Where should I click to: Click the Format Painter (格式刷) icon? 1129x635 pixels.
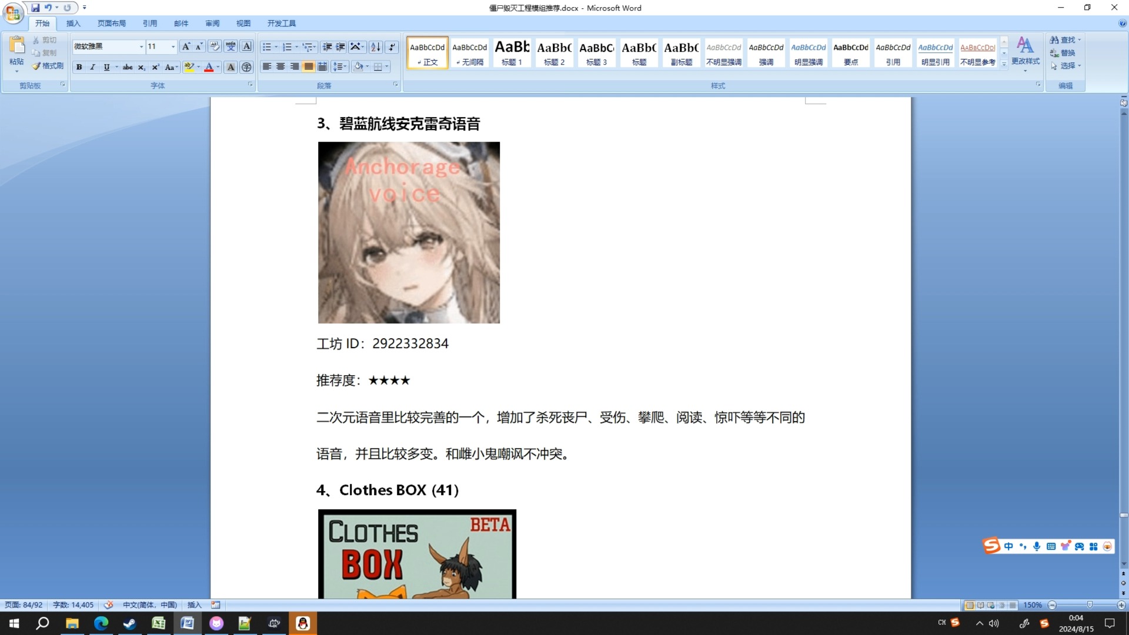tap(48, 66)
